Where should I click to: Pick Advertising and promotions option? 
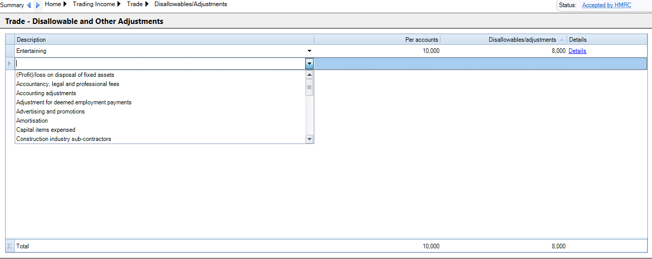(160, 111)
